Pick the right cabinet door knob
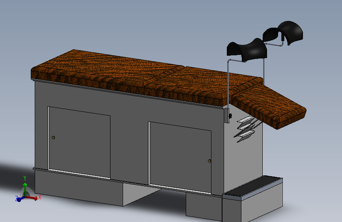 click(209, 161)
